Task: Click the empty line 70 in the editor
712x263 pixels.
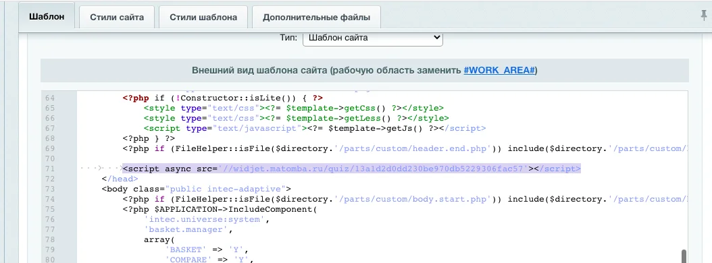Action: pyautogui.click(x=382, y=158)
